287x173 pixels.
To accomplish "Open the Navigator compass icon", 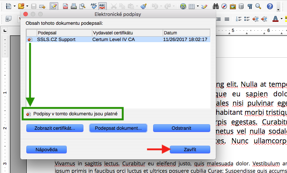I will 224,6.
